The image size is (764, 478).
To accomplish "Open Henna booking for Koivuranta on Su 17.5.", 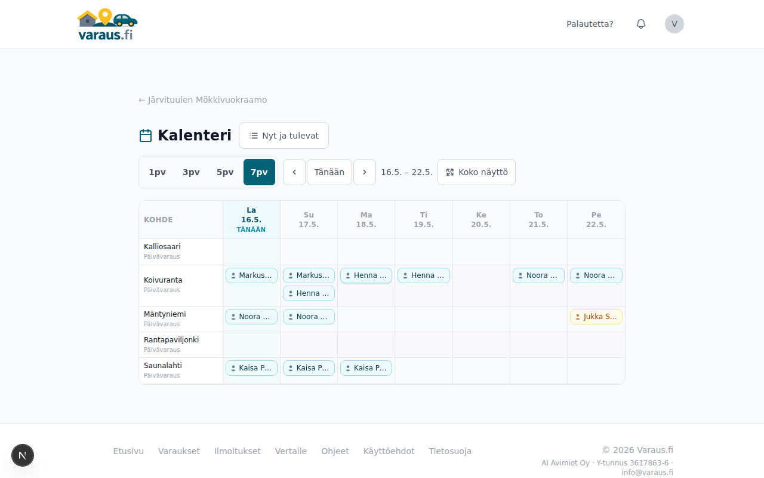I will pyautogui.click(x=309, y=293).
